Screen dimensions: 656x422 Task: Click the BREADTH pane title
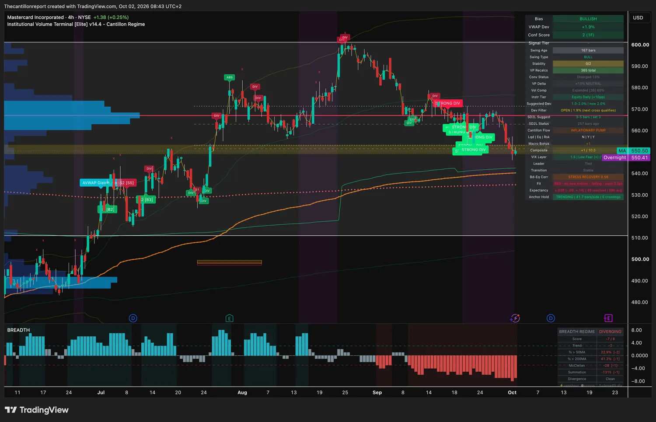pos(18,330)
